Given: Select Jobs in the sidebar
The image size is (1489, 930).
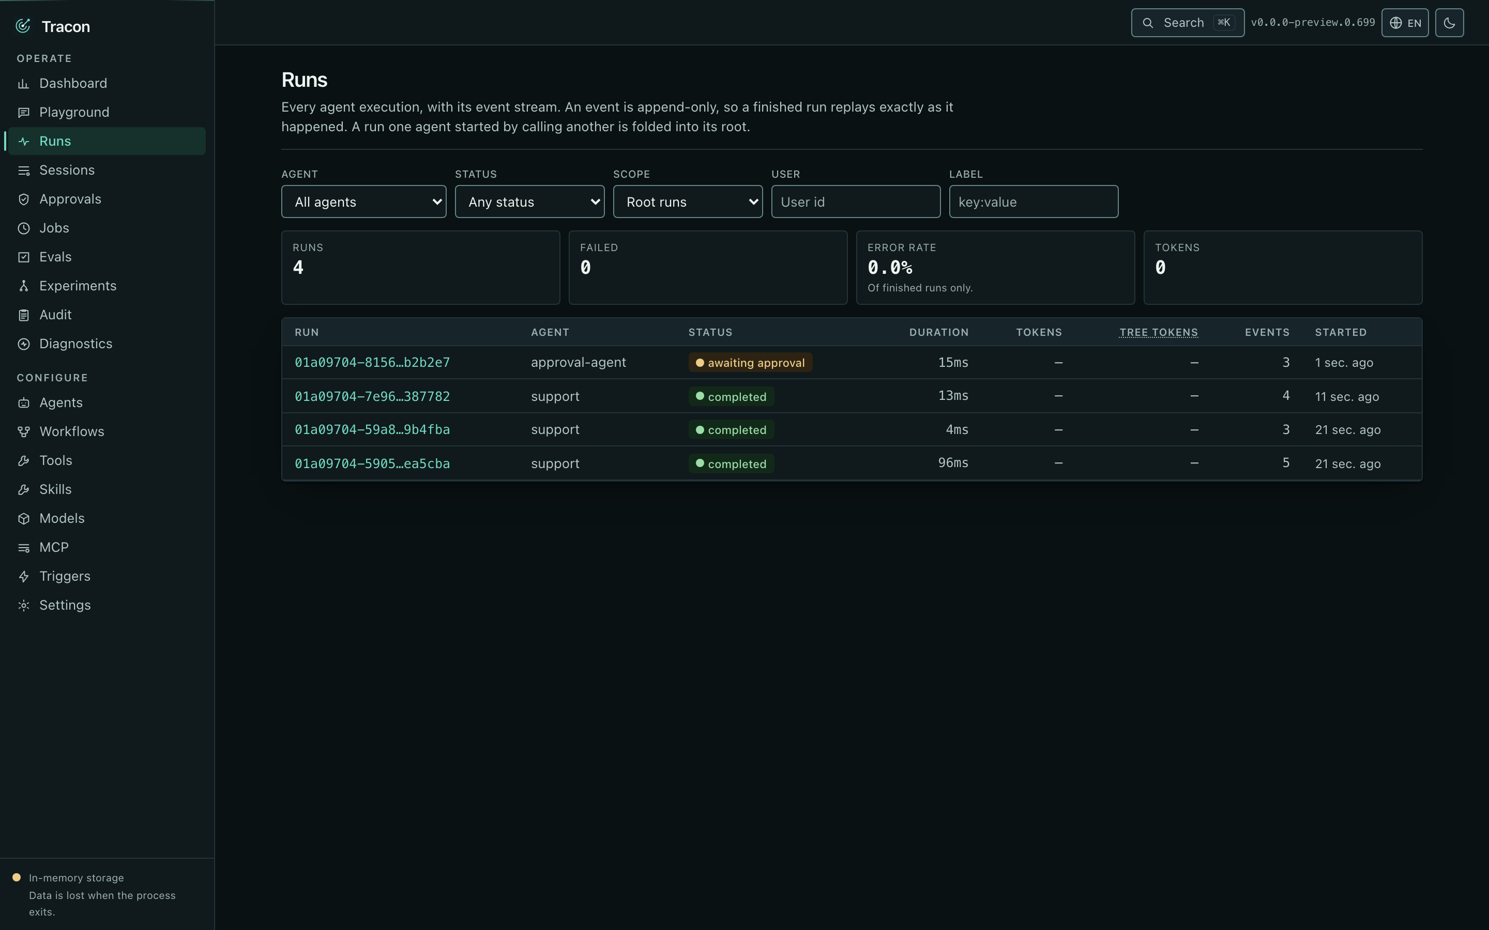Looking at the screenshot, I should tap(107, 228).
